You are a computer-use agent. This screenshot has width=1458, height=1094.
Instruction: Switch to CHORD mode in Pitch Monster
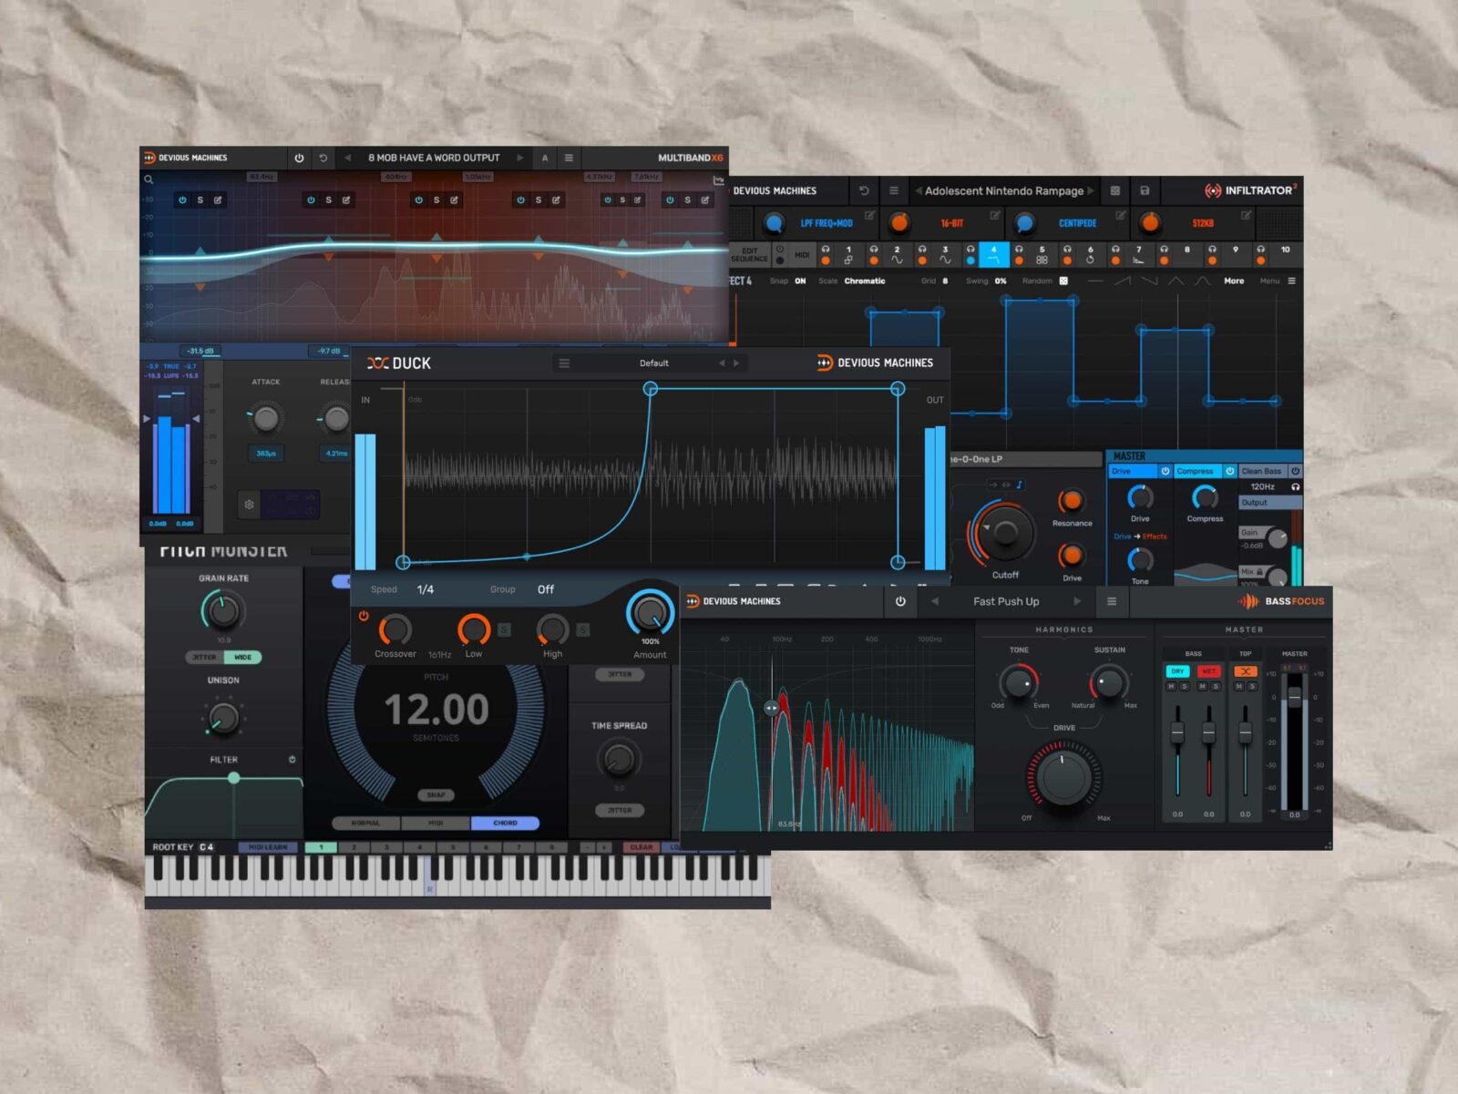[505, 823]
